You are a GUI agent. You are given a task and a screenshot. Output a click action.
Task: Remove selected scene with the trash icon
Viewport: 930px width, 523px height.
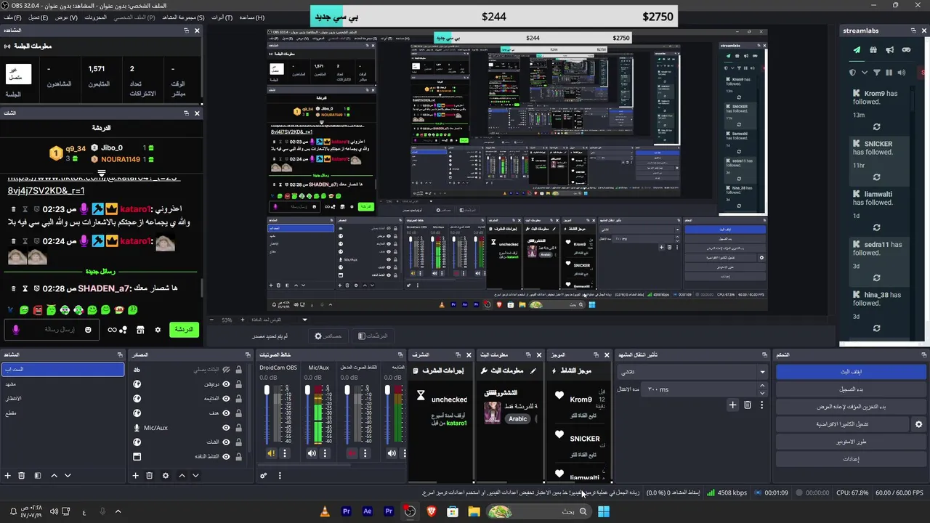pos(22,476)
